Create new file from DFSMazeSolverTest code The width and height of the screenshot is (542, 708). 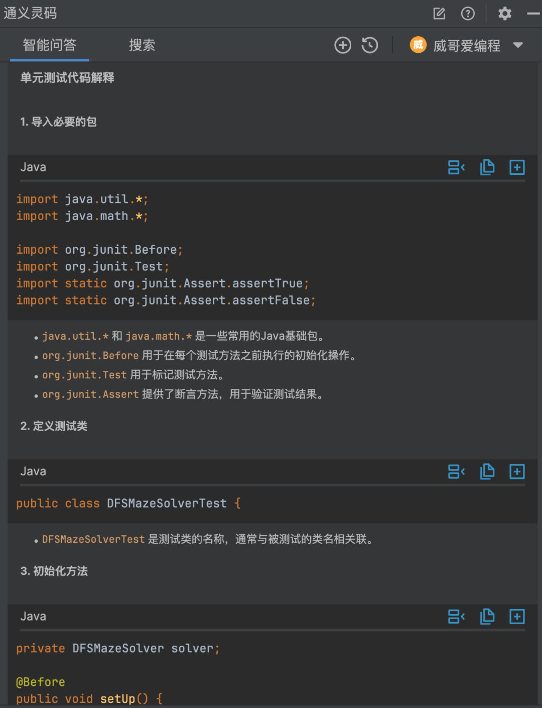517,472
